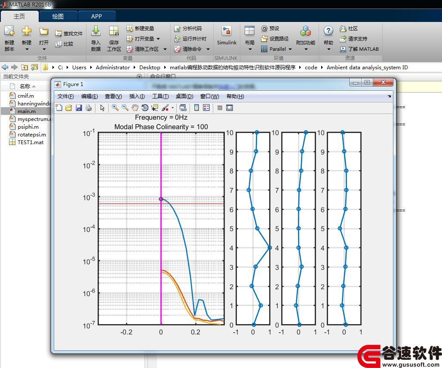Print the figure using the printer icon

click(x=89, y=108)
